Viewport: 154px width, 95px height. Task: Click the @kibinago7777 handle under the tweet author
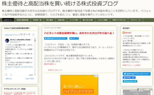tap(15, 42)
